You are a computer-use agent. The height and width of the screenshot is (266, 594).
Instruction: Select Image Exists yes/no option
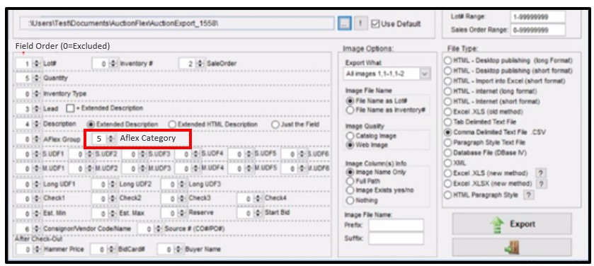[x=350, y=190]
